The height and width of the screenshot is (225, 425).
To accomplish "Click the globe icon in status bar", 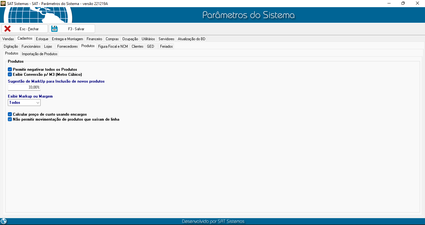I will [x=4, y=221].
